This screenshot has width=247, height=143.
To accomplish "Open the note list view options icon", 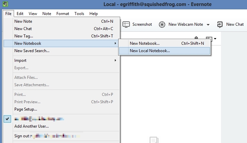I will click(209, 39).
